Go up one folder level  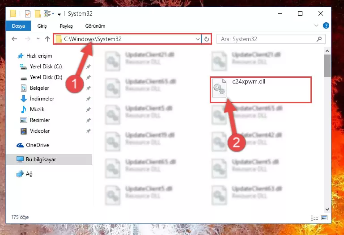(x=47, y=39)
